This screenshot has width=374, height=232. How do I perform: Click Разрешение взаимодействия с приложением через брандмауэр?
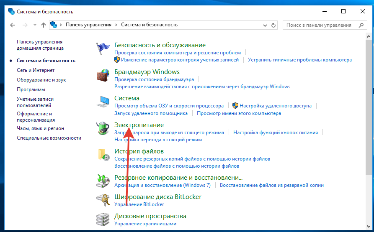coord(202,87)
